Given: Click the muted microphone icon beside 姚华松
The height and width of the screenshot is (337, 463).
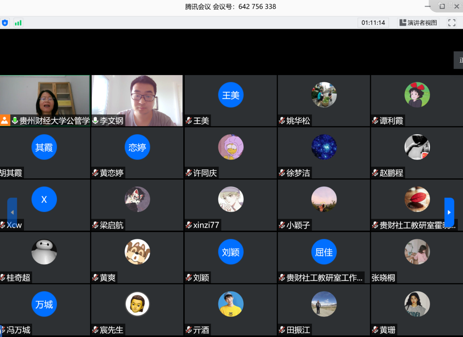Looking at the screenshot, I should point(282,121).
